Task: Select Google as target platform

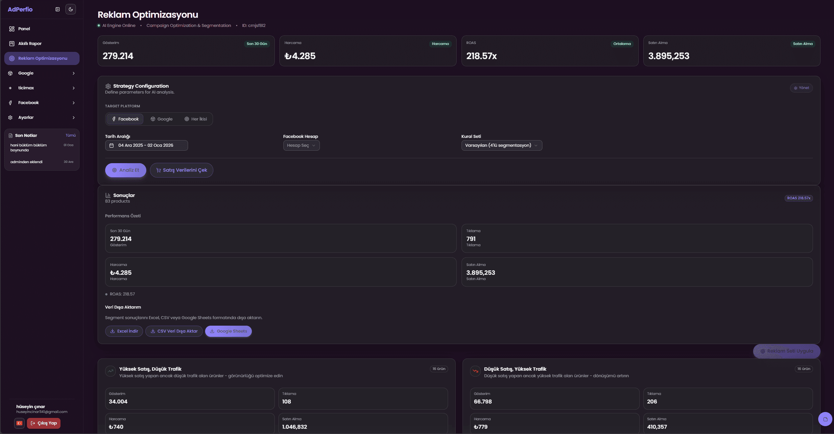Action: pyautogui.click(x=161, y=119)
